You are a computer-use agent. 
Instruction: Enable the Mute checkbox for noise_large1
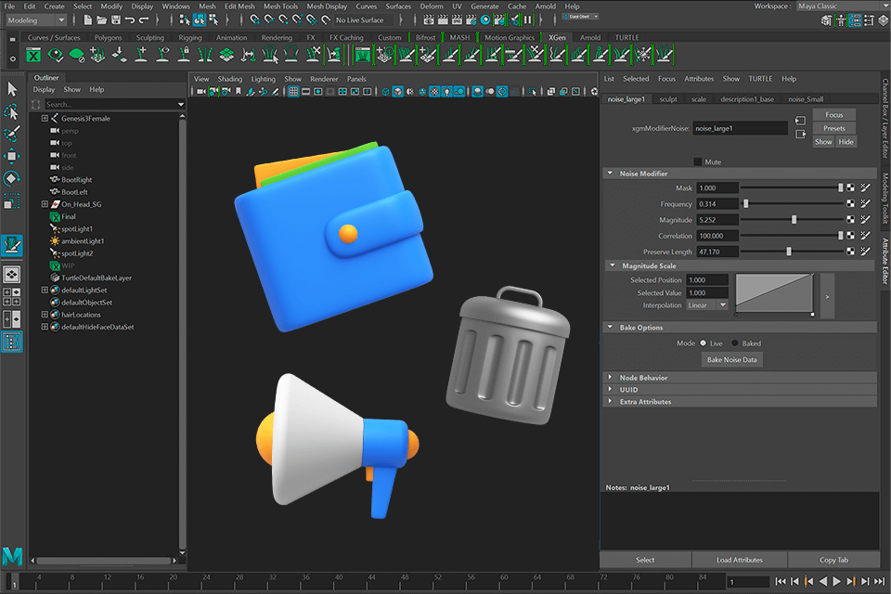(x=696, y=160)
